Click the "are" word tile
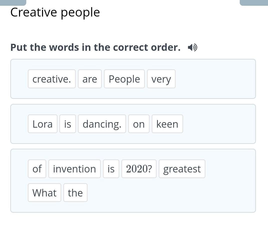 90,79
